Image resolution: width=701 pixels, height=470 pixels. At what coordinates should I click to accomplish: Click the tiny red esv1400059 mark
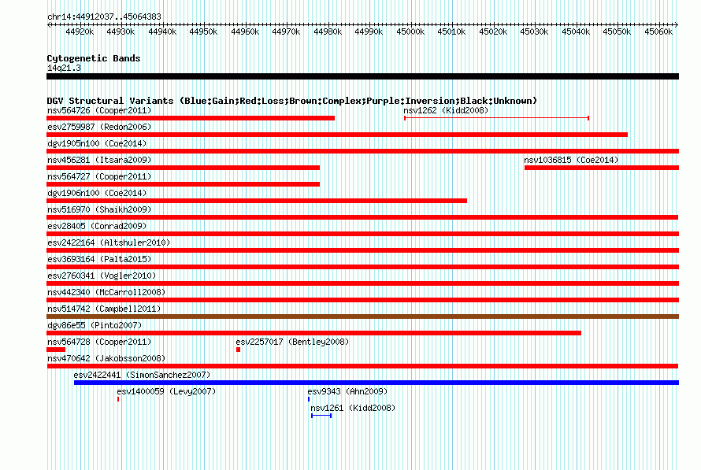pyautogui.click(x=118, y=399)
